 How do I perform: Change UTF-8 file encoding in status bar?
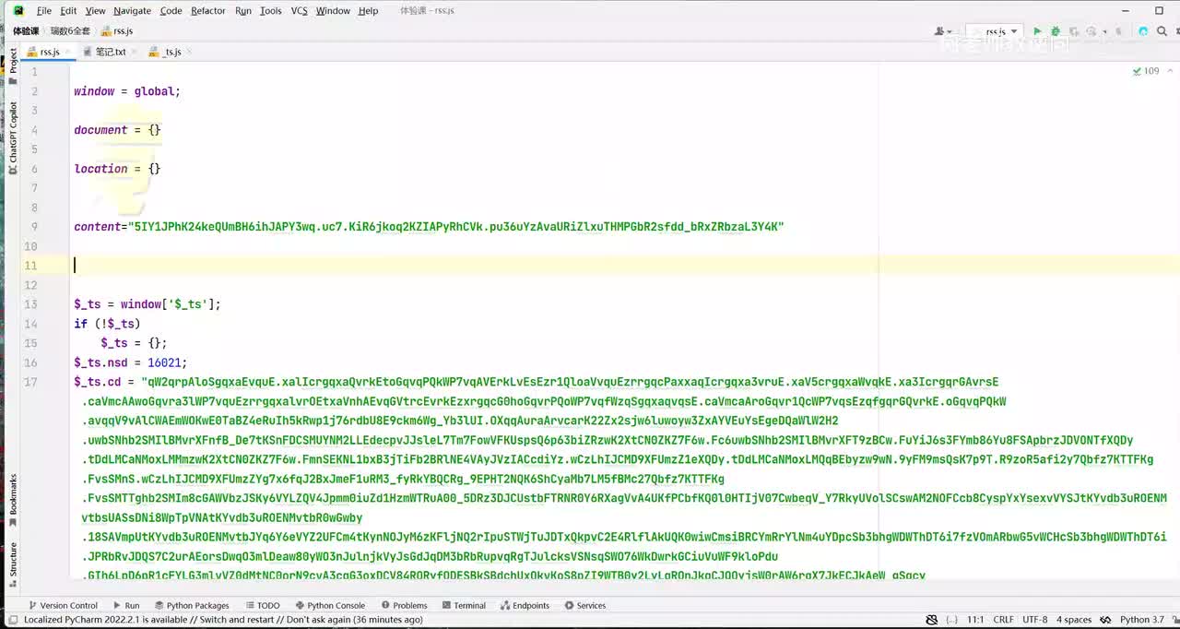pos(1034,620)
